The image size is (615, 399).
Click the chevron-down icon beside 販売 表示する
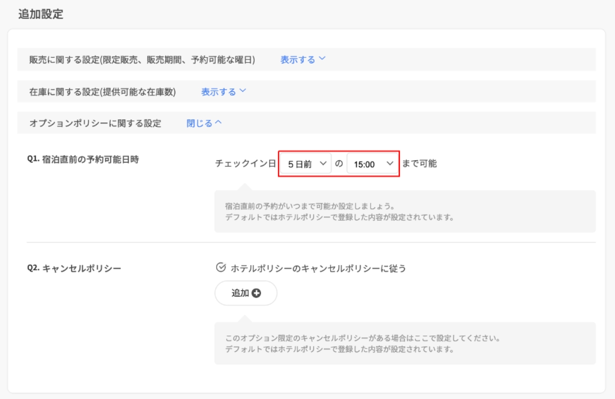tap(322, 59)
